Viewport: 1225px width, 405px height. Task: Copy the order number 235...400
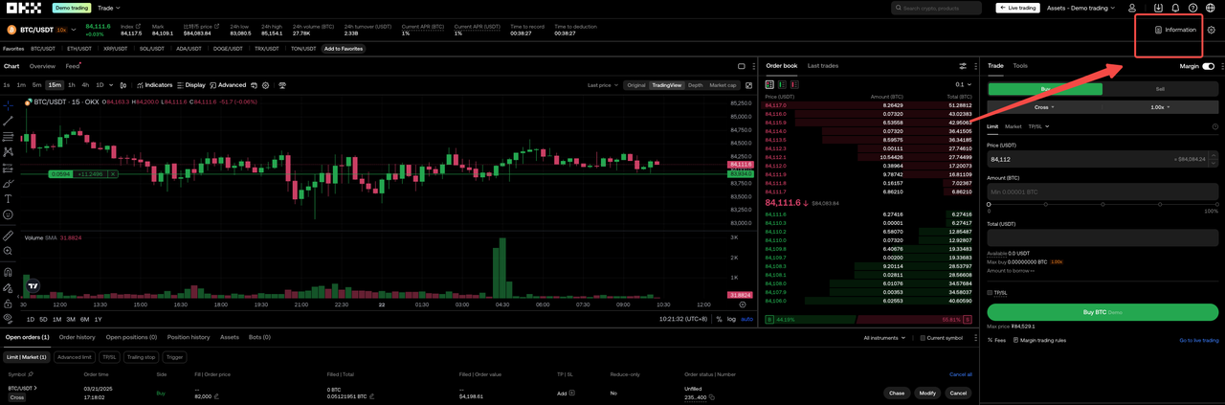pos(713,396)
